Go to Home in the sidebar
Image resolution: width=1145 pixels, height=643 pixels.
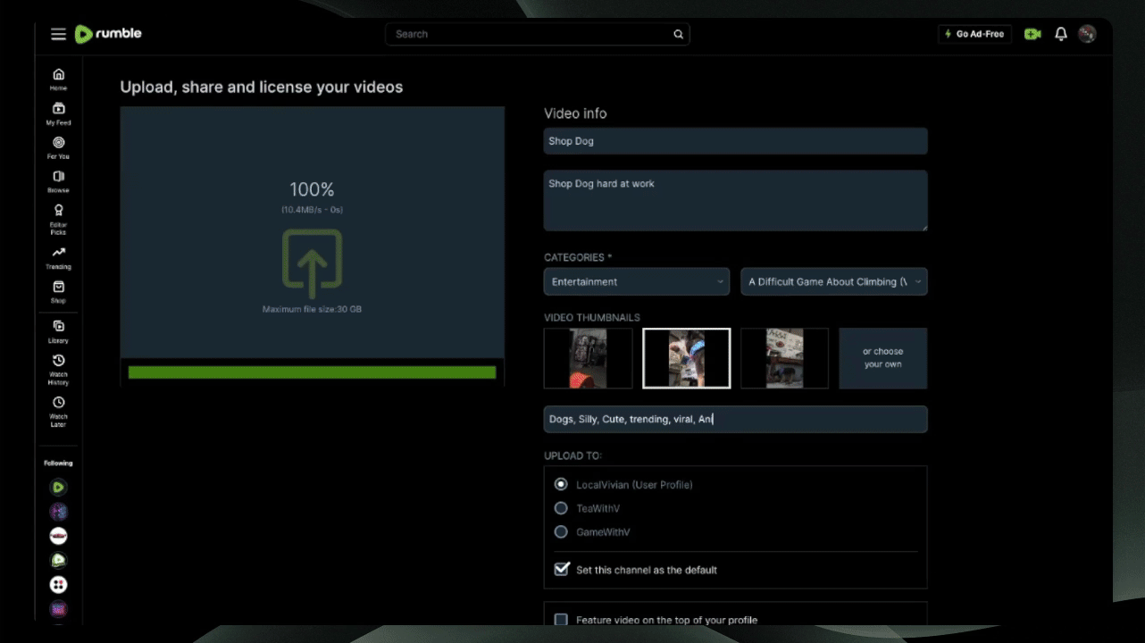click(58, 79)
